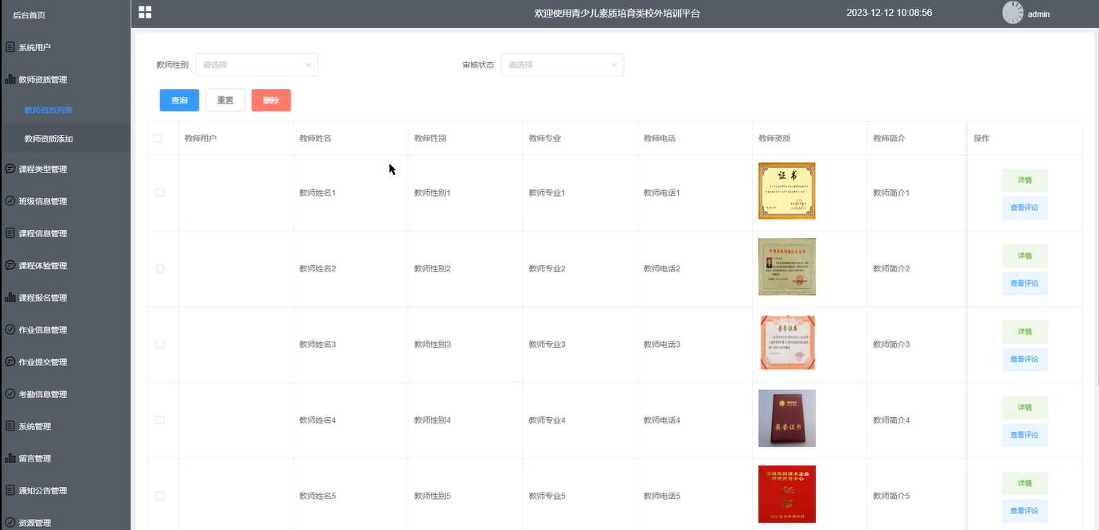
Task: Click the 课程体验管理 chat icon
Action: pyautogui.click(x=10, y=265)
